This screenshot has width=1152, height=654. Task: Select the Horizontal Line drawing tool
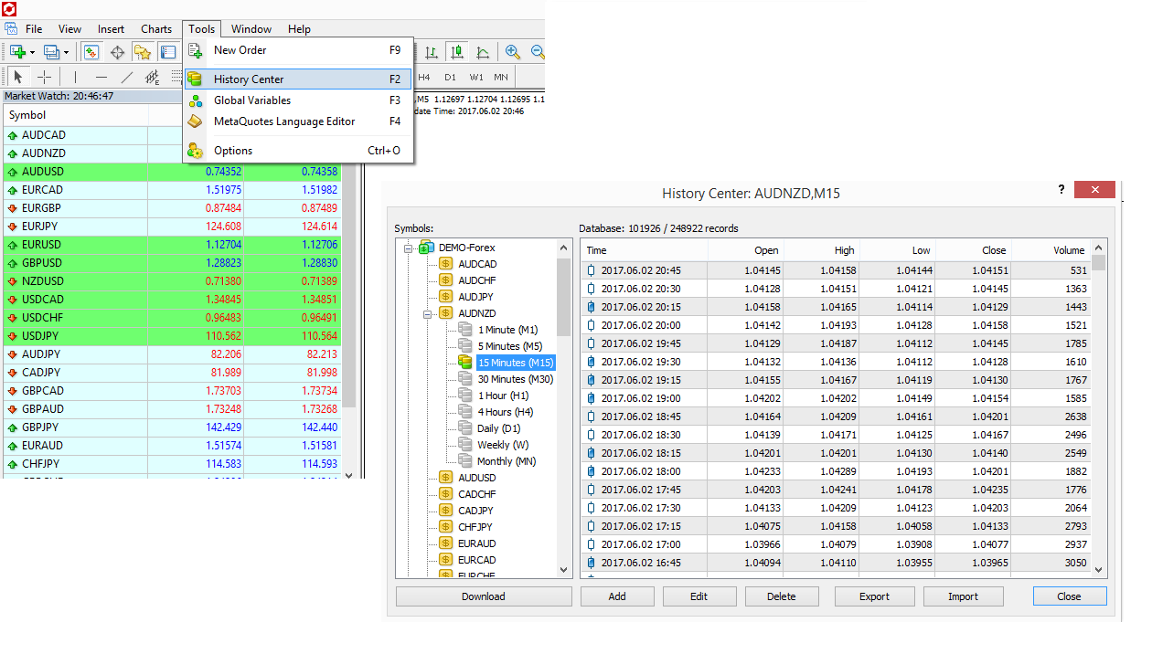(x=101, y=78)
